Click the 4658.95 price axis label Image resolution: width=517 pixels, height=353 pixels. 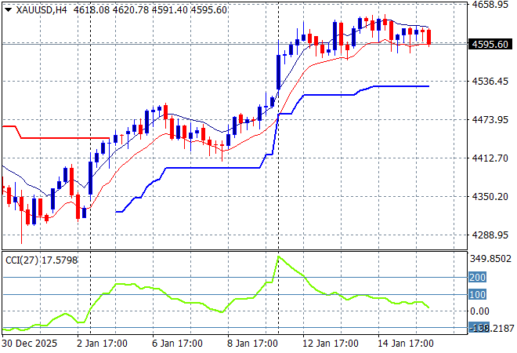click(x=490, y=5)
